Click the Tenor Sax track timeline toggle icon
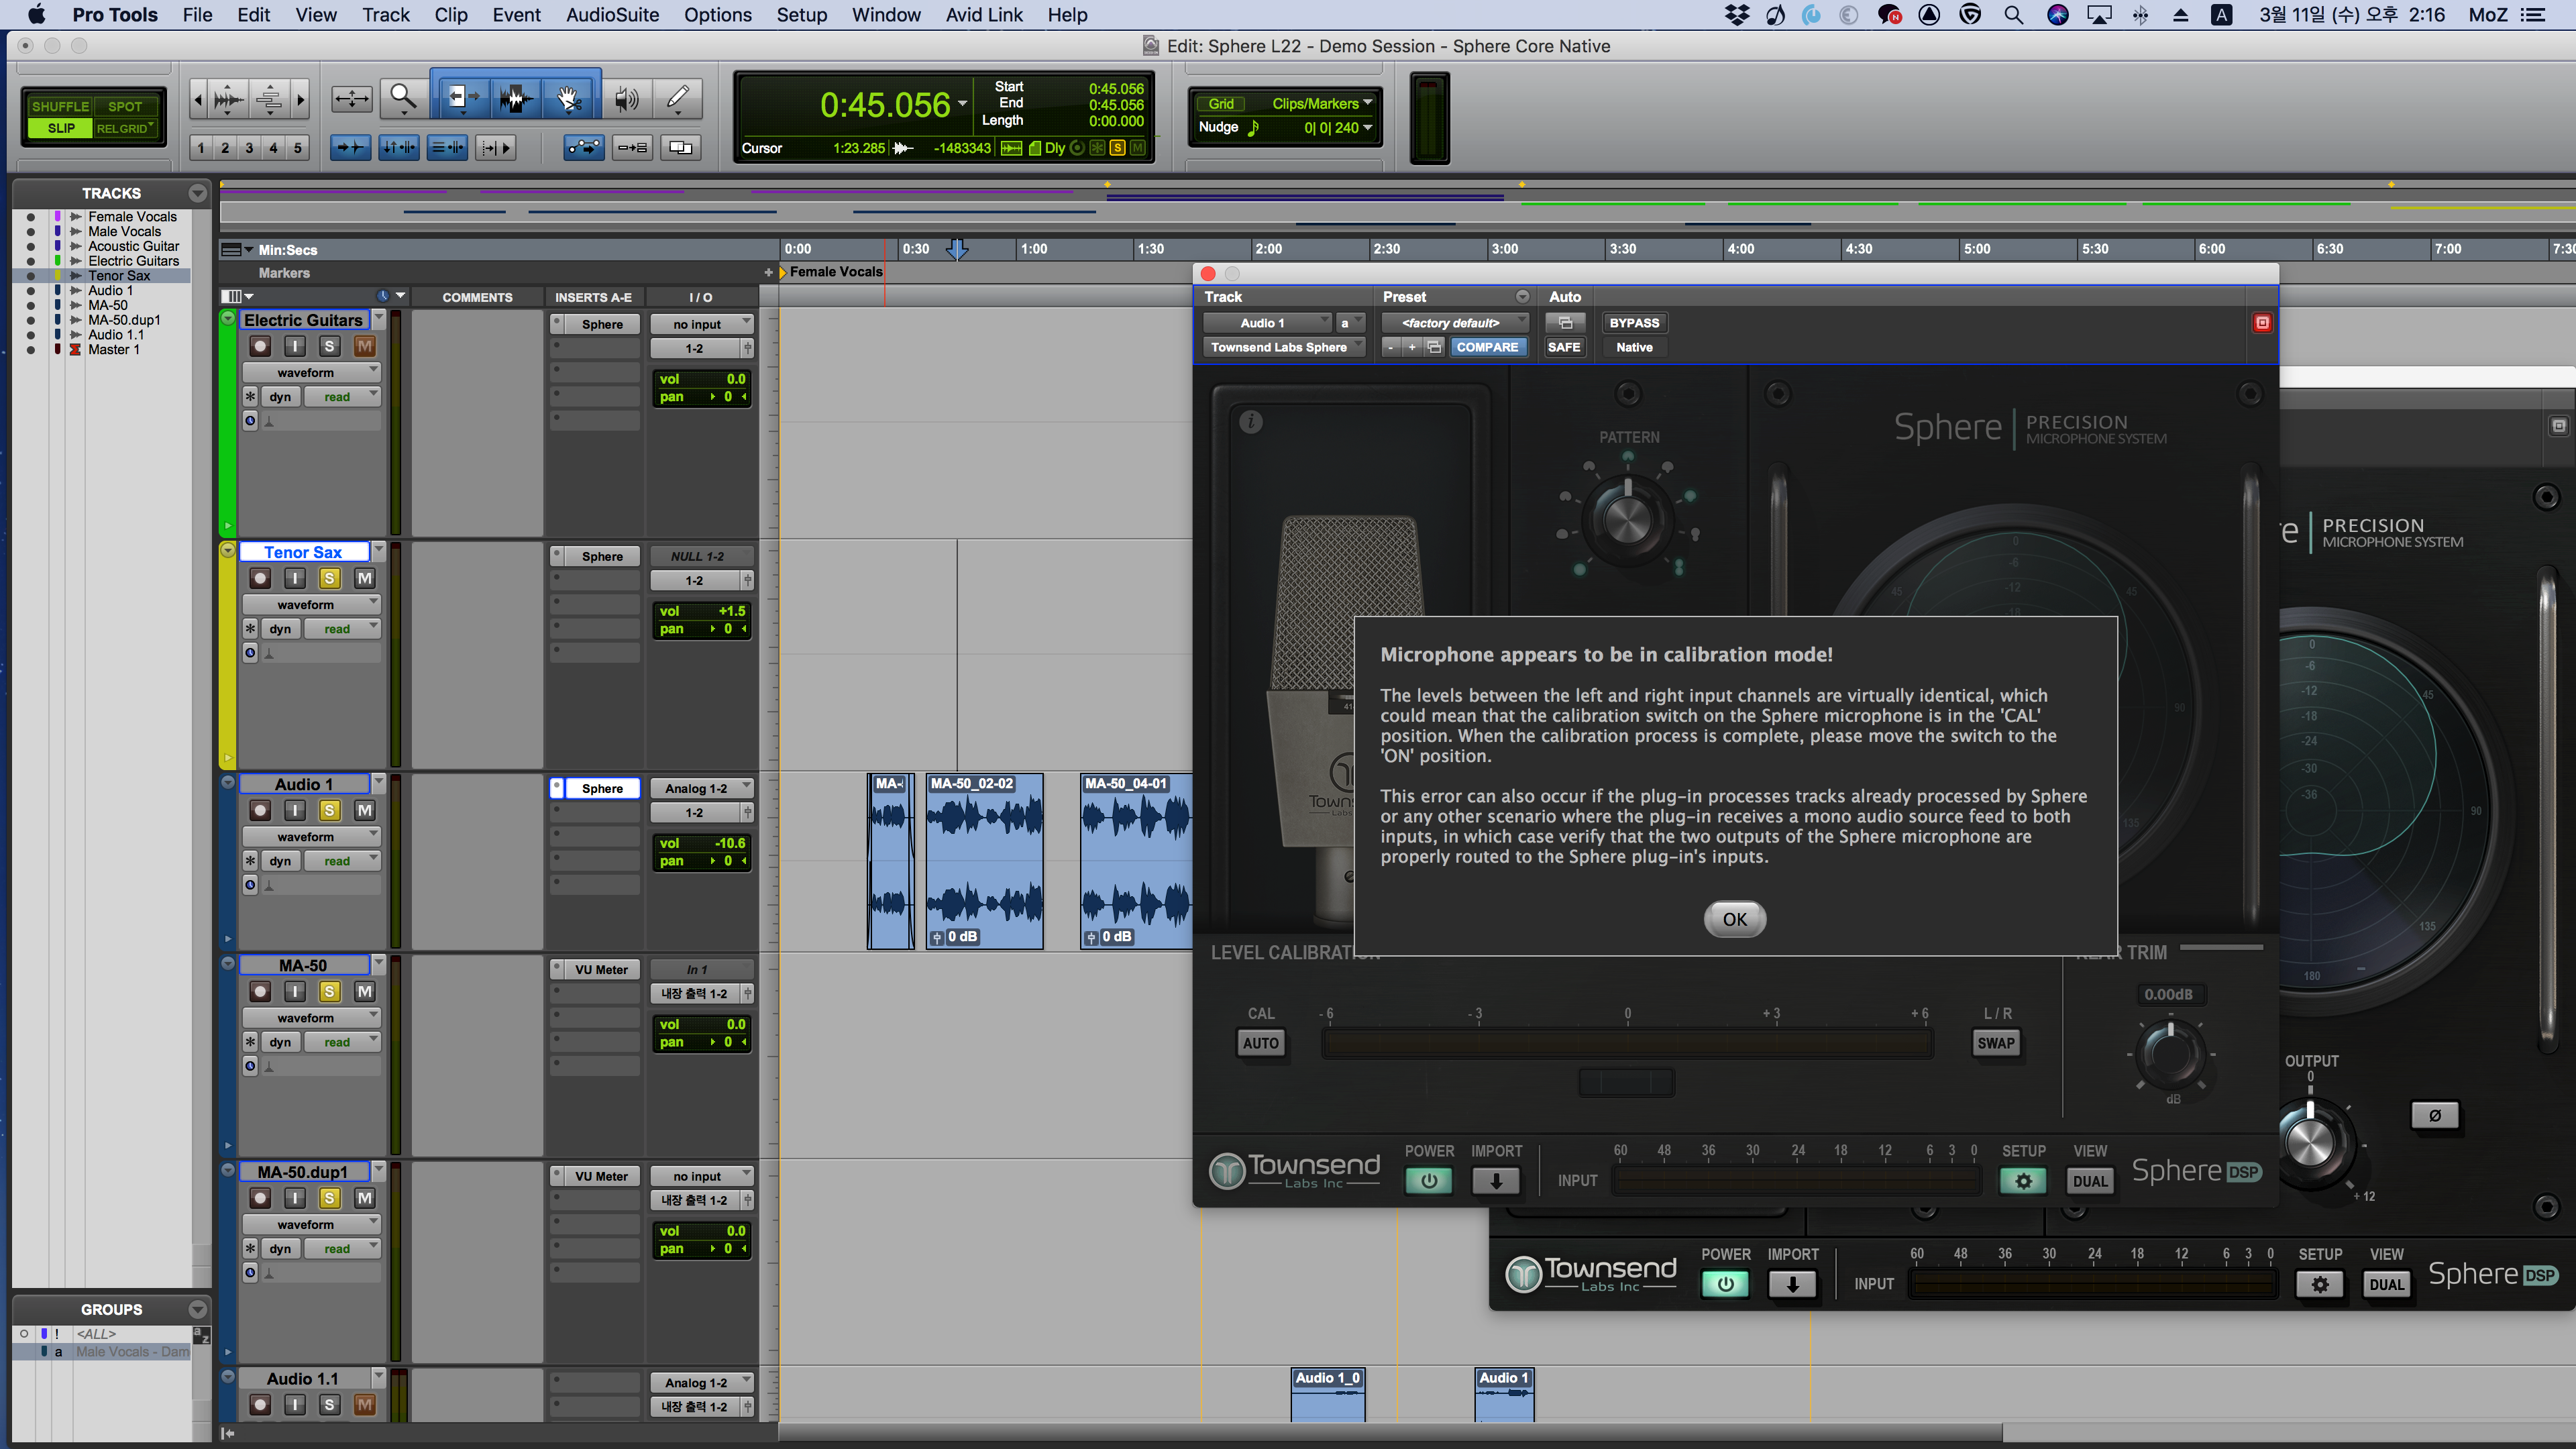Viewport: 2576px width, 1449px height. (251, 653)
